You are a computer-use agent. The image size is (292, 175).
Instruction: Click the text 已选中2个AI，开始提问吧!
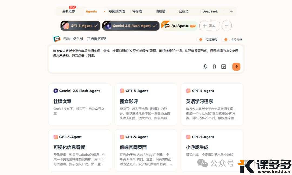click(x=85, y=39)
